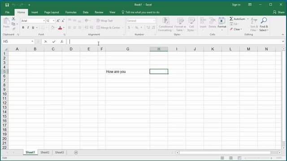This screenshot has height=161, width=287.
Task: Confirm the cell entry with the checkmark
Action: pyautogui.click(x=54, y=42)
